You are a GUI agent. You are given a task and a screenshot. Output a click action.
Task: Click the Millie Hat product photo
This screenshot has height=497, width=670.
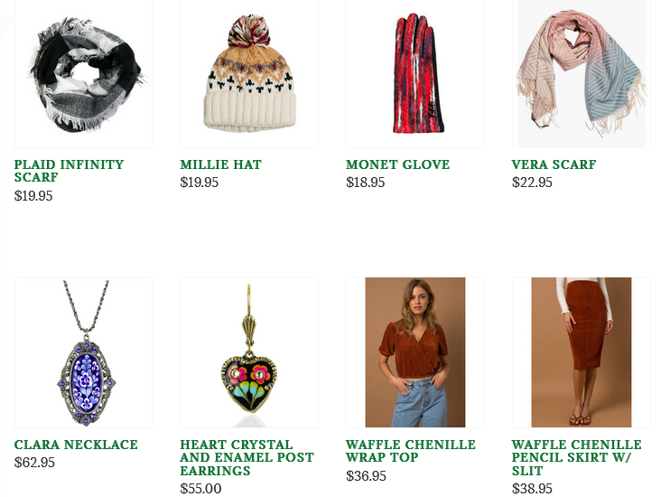[x=249, y=73]
